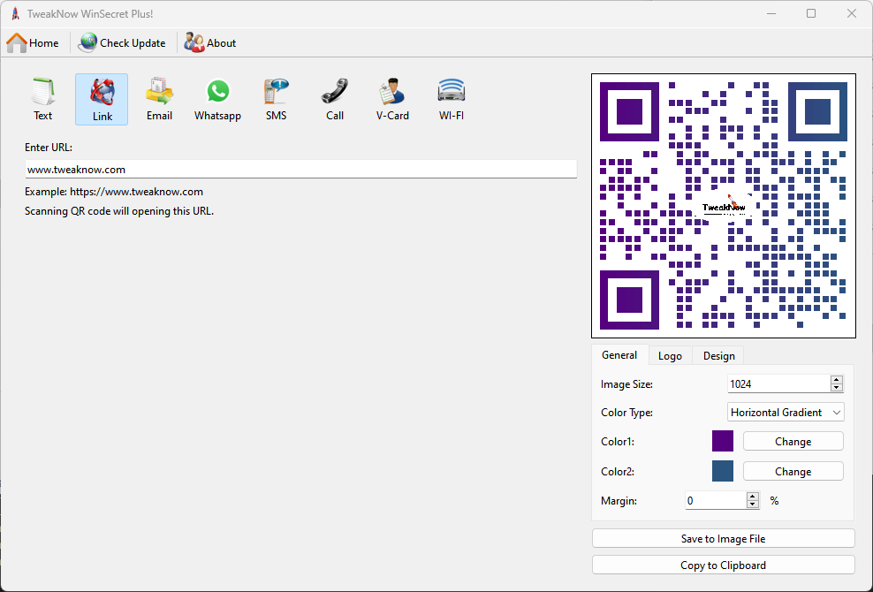Go to Home in the toolbar

click(33, 43)
